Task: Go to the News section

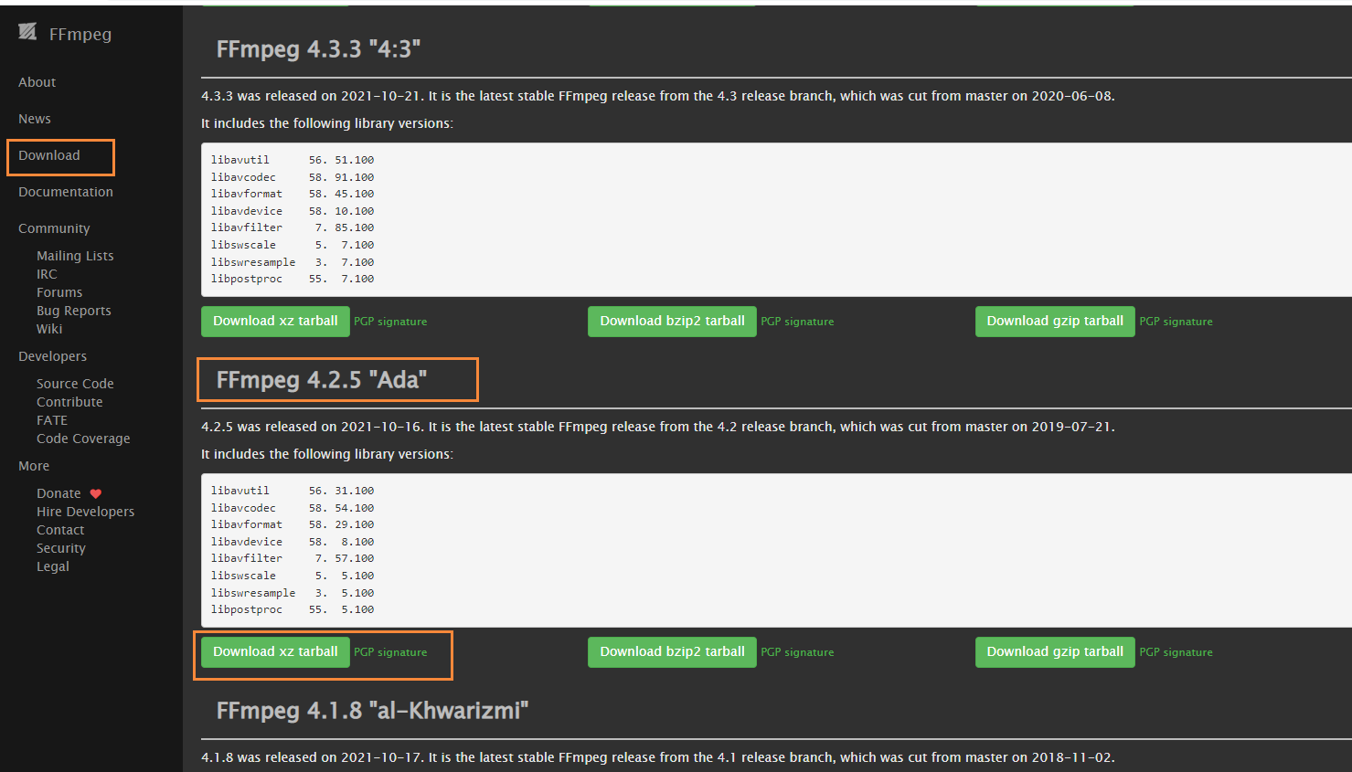Action: pos(35,119)
